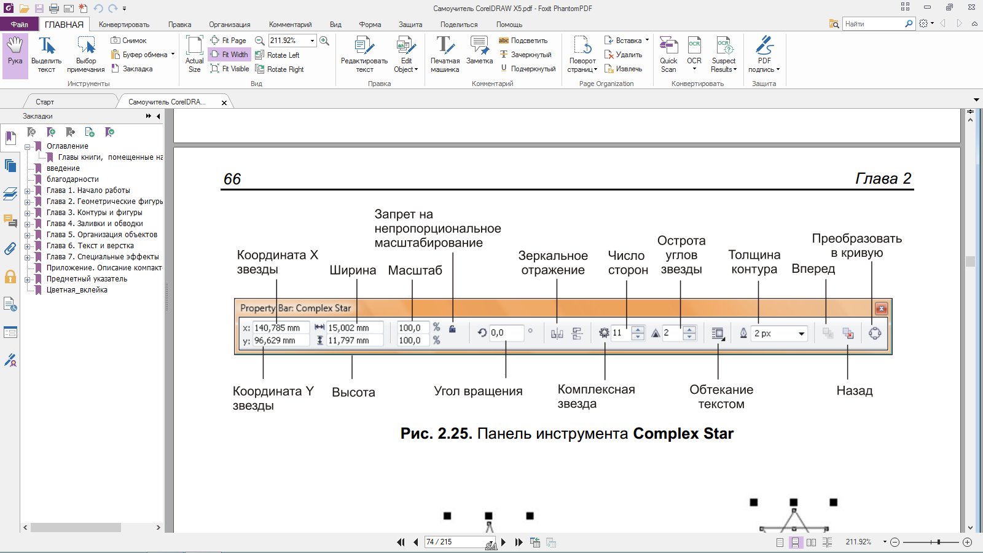Image resolution: width=983 pixels, height=553 pixels.
Task: Switch to single page layout in status bar
Action: coord(780,543)
